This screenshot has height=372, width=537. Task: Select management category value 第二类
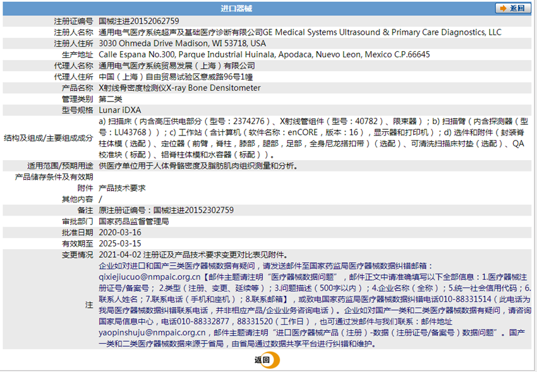pos(111,99)
